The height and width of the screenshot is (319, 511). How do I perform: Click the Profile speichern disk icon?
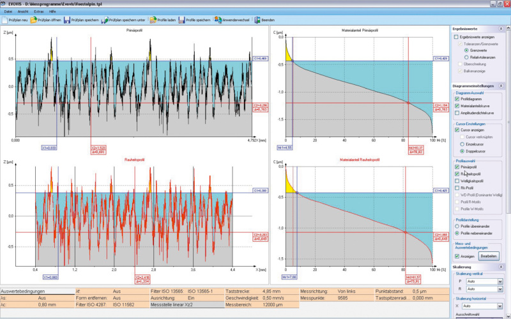tap(181, 20)
